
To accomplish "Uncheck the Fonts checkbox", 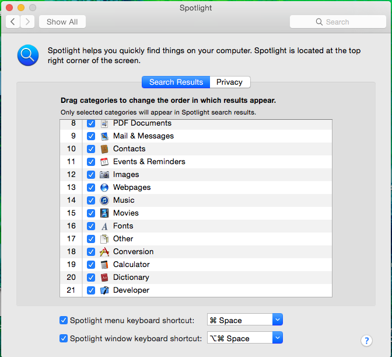I will [91, 226].
